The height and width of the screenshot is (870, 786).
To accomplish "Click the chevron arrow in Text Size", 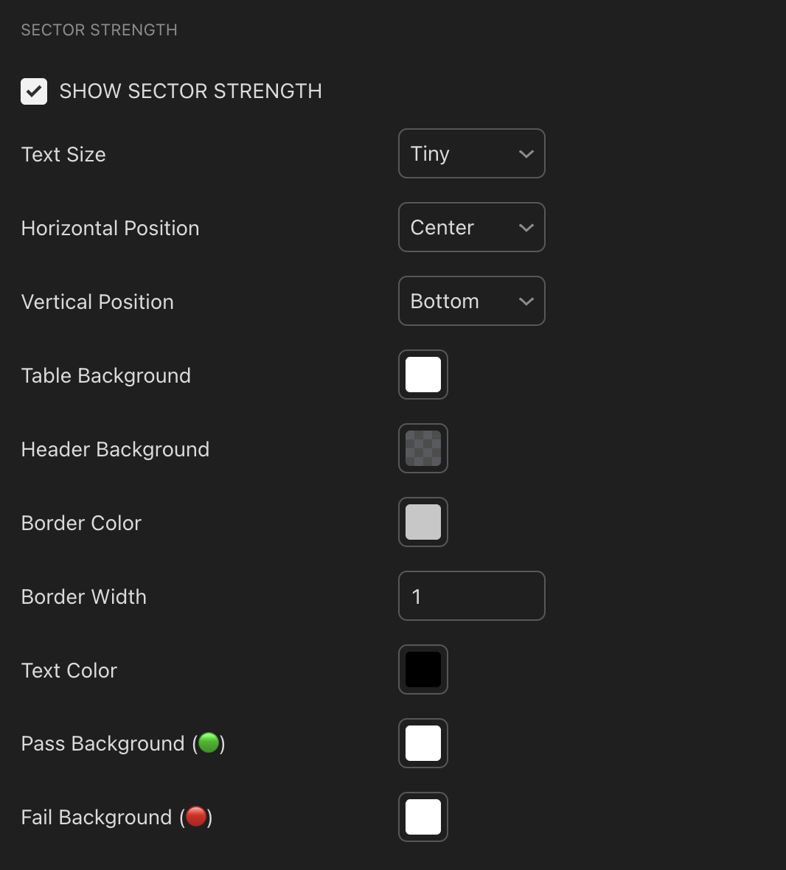I will point(526,154).
